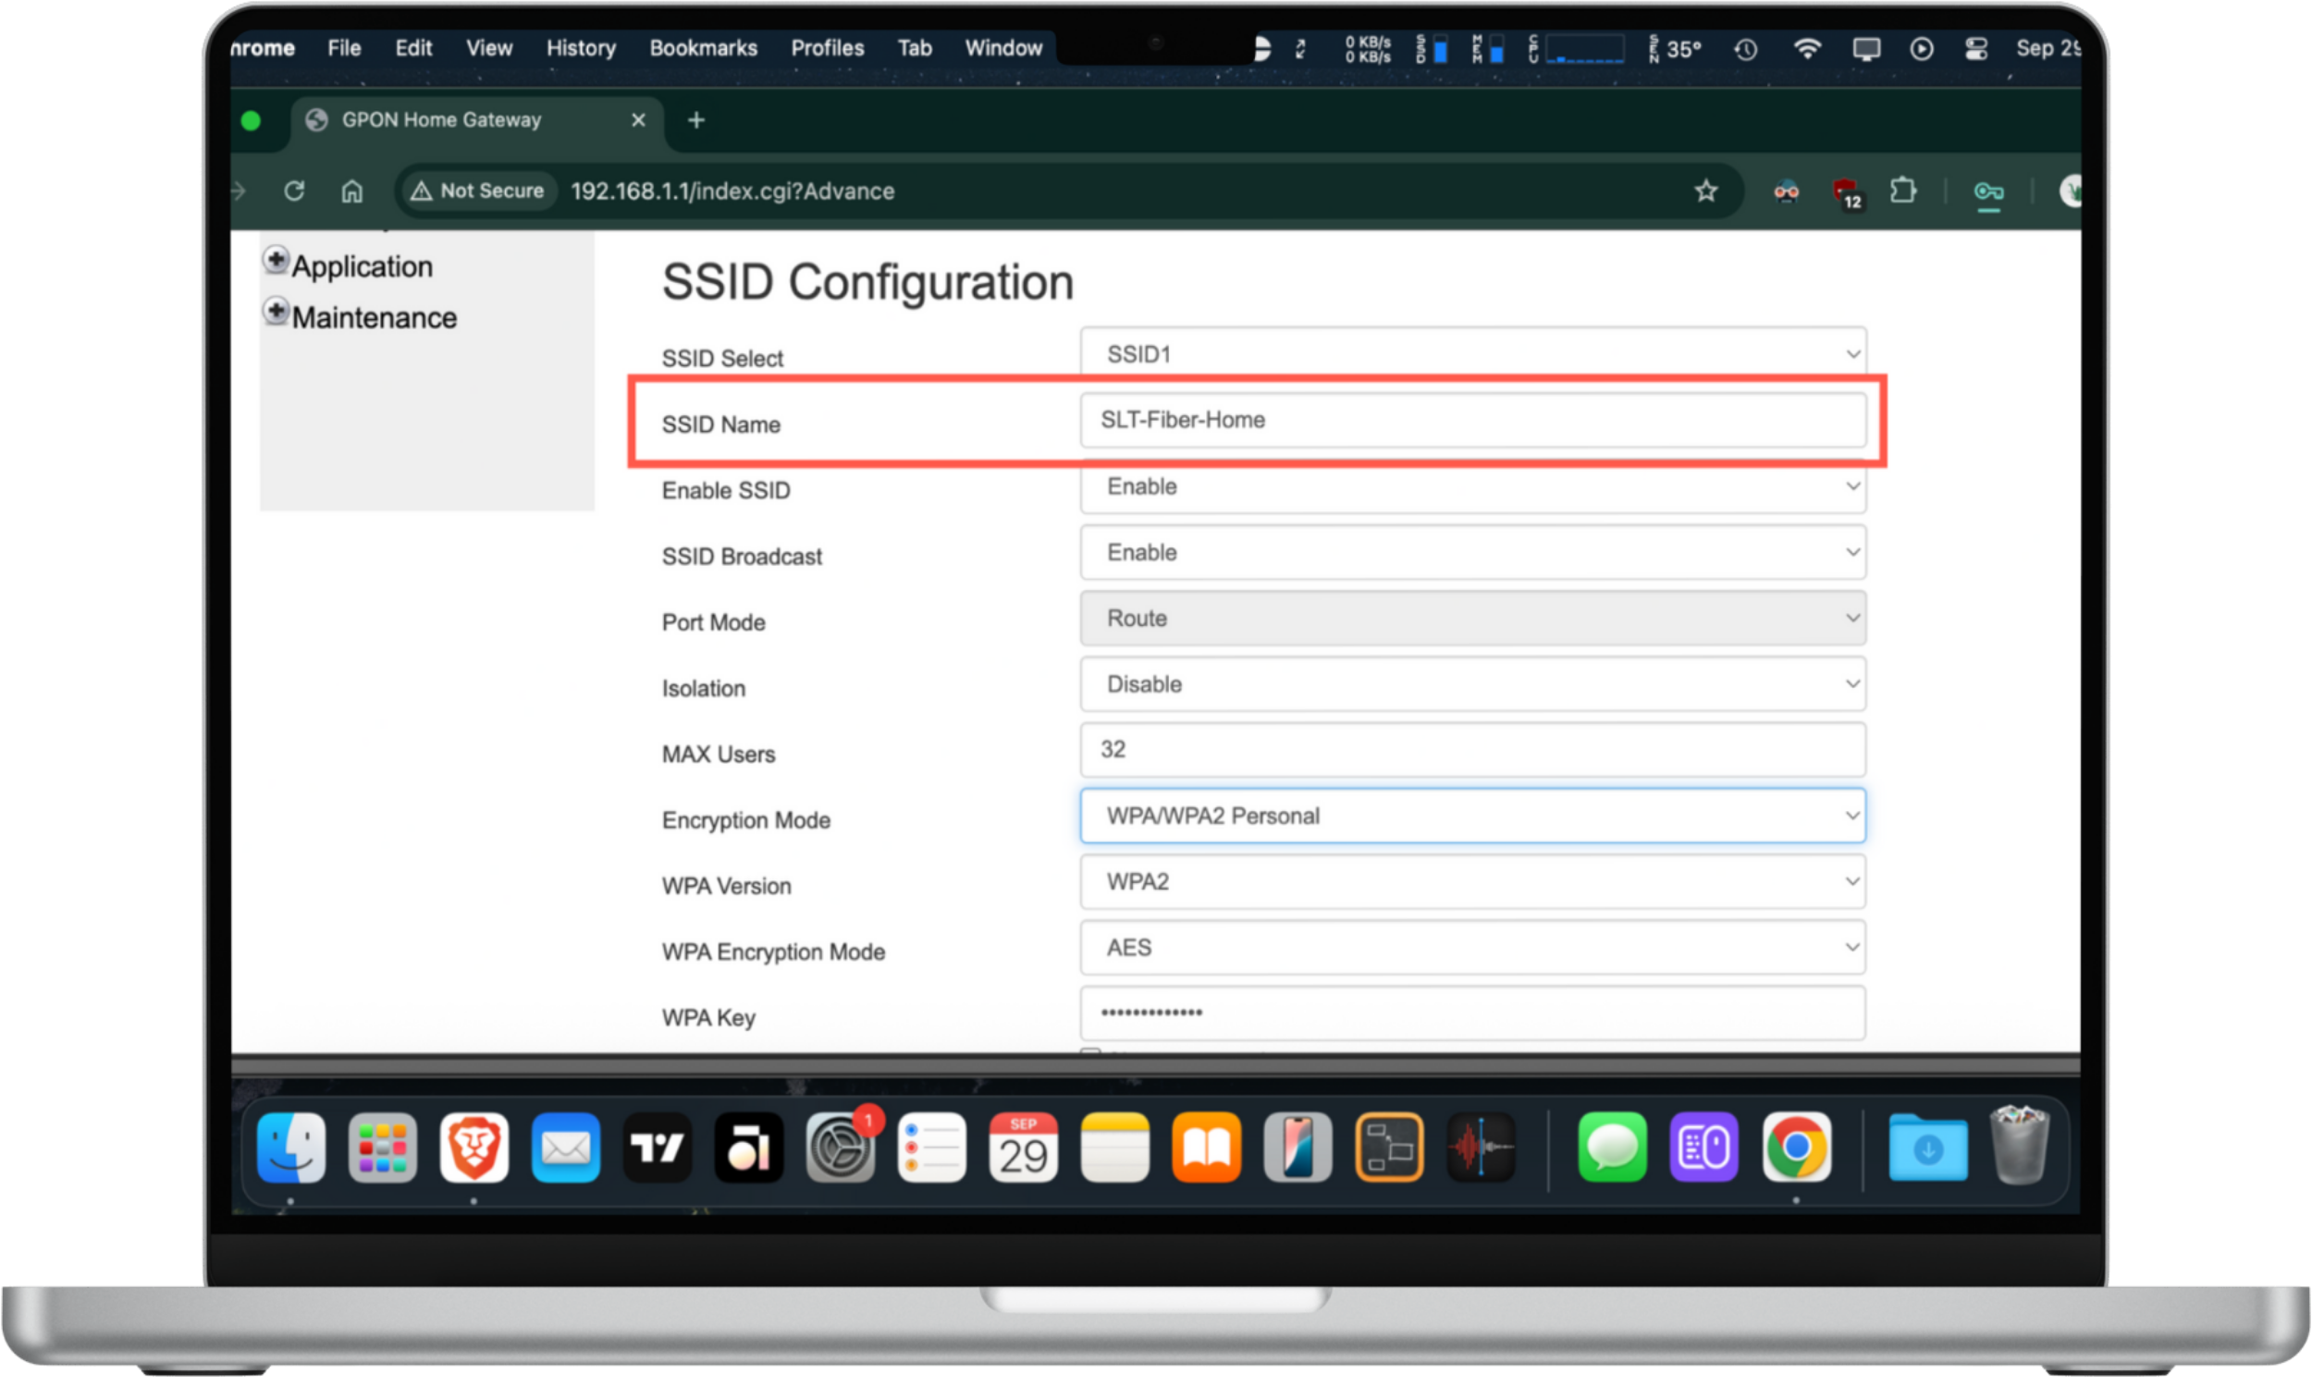The width and height of the screenshot is (2312, 1387).
Task: Open Calendar app in the dock
Action: click(1022, 1148)
